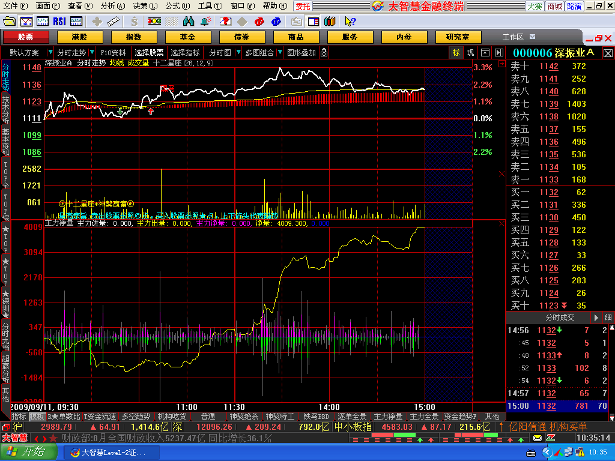Open the Windows 开始 start button
Image resolution: width=615 pixels, height=461 pixels.
(28, 453)
